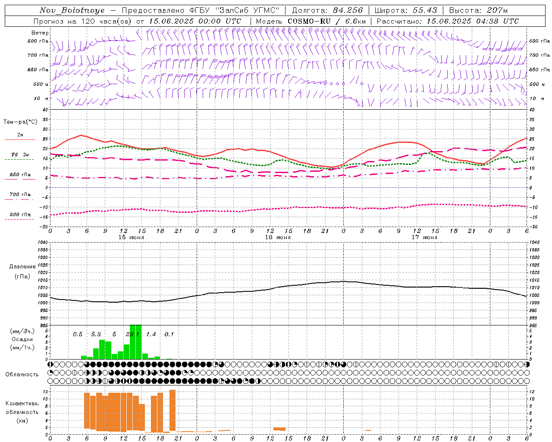Select the latitude value 55.43
Image resolution: width=552 pixels, height=442 pixels.
(x=425, y=10)
